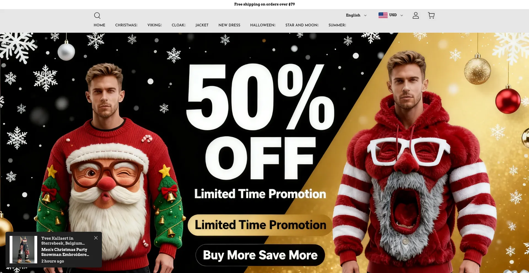The image size is (529, 273).
Task: Expand the Halloween menu category
Action: [263, 25]
